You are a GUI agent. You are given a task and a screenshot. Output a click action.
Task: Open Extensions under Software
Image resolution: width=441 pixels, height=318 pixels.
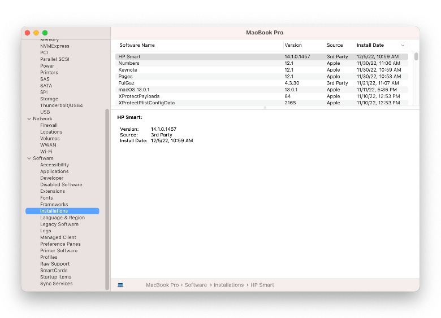tap(53, 191)
